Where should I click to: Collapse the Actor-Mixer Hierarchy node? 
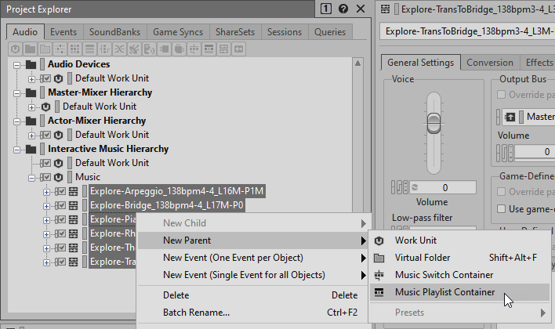19,121
